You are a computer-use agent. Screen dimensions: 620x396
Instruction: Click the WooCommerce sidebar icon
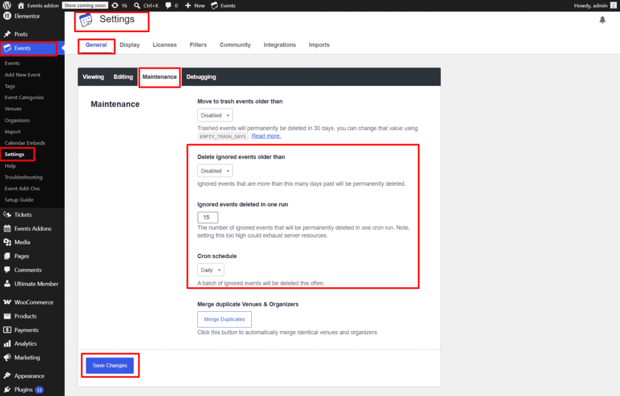click(7, 302)
